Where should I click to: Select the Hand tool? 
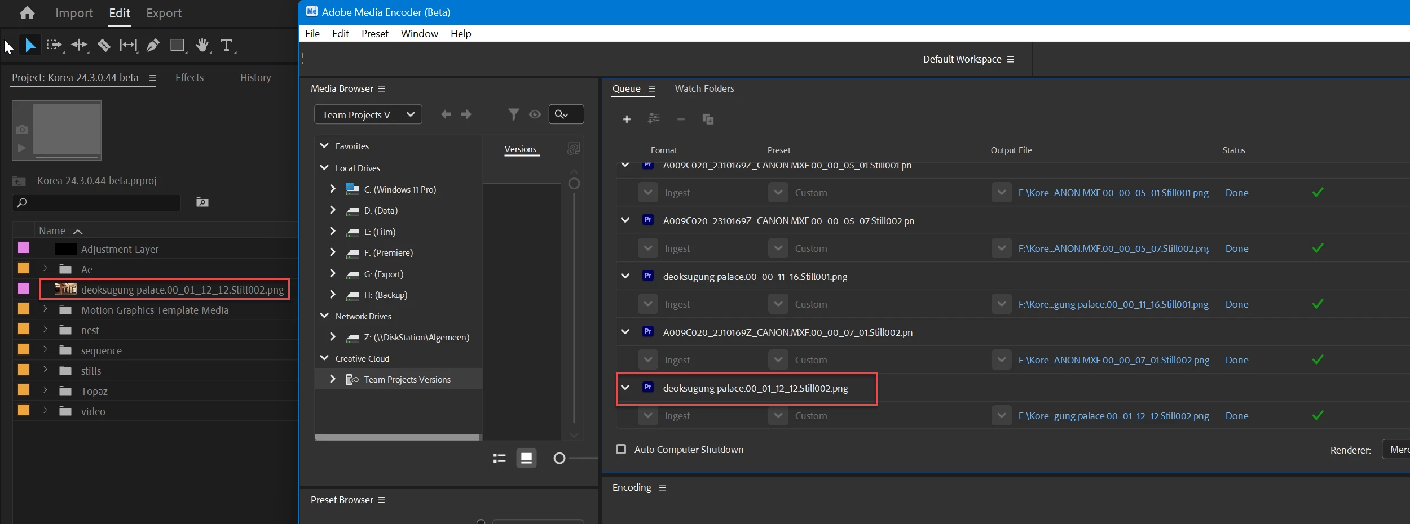[202, 45]
